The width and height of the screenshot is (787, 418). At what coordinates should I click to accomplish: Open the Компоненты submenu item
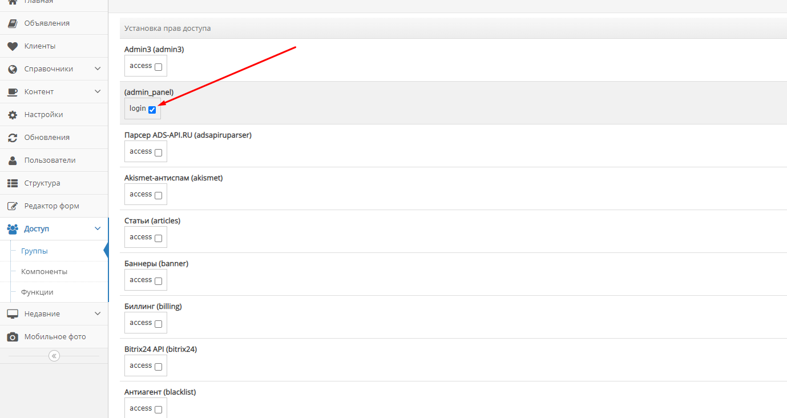point(44,272)
